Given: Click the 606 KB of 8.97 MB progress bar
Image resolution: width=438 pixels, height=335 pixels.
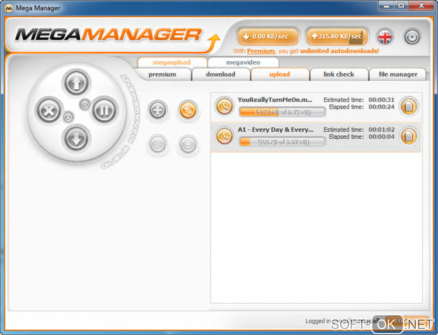Looking at the screenshot, I should 283,142.
